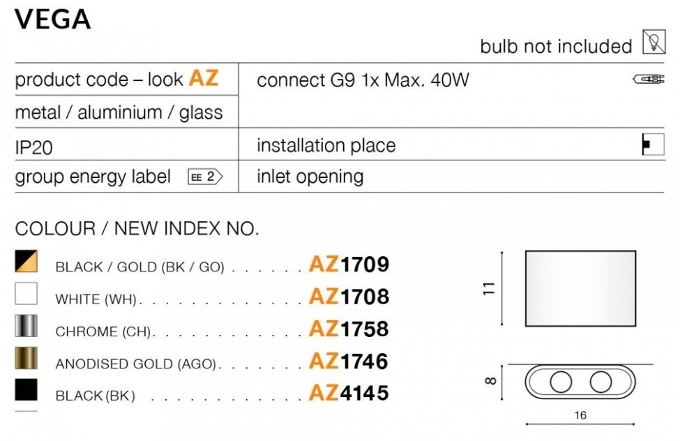Click product index AZ1708
680x441 pixels.
349,297
